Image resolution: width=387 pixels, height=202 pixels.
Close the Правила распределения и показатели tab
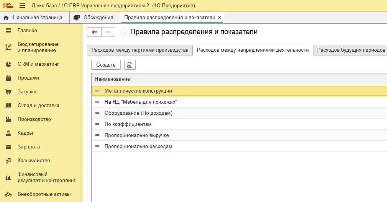pos(220,18)
